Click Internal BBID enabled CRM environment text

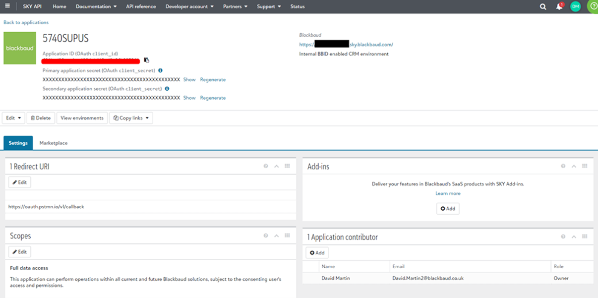point(344,54)
